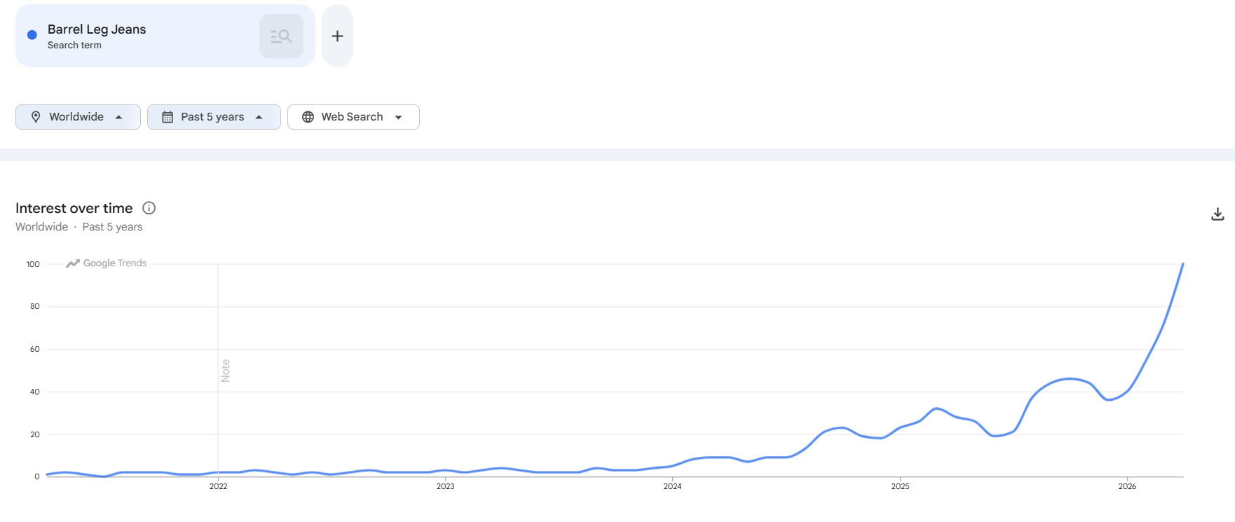Click the Web Search type label
The width and height of the screenshot is (1235, 522).
tap(352, 117)
